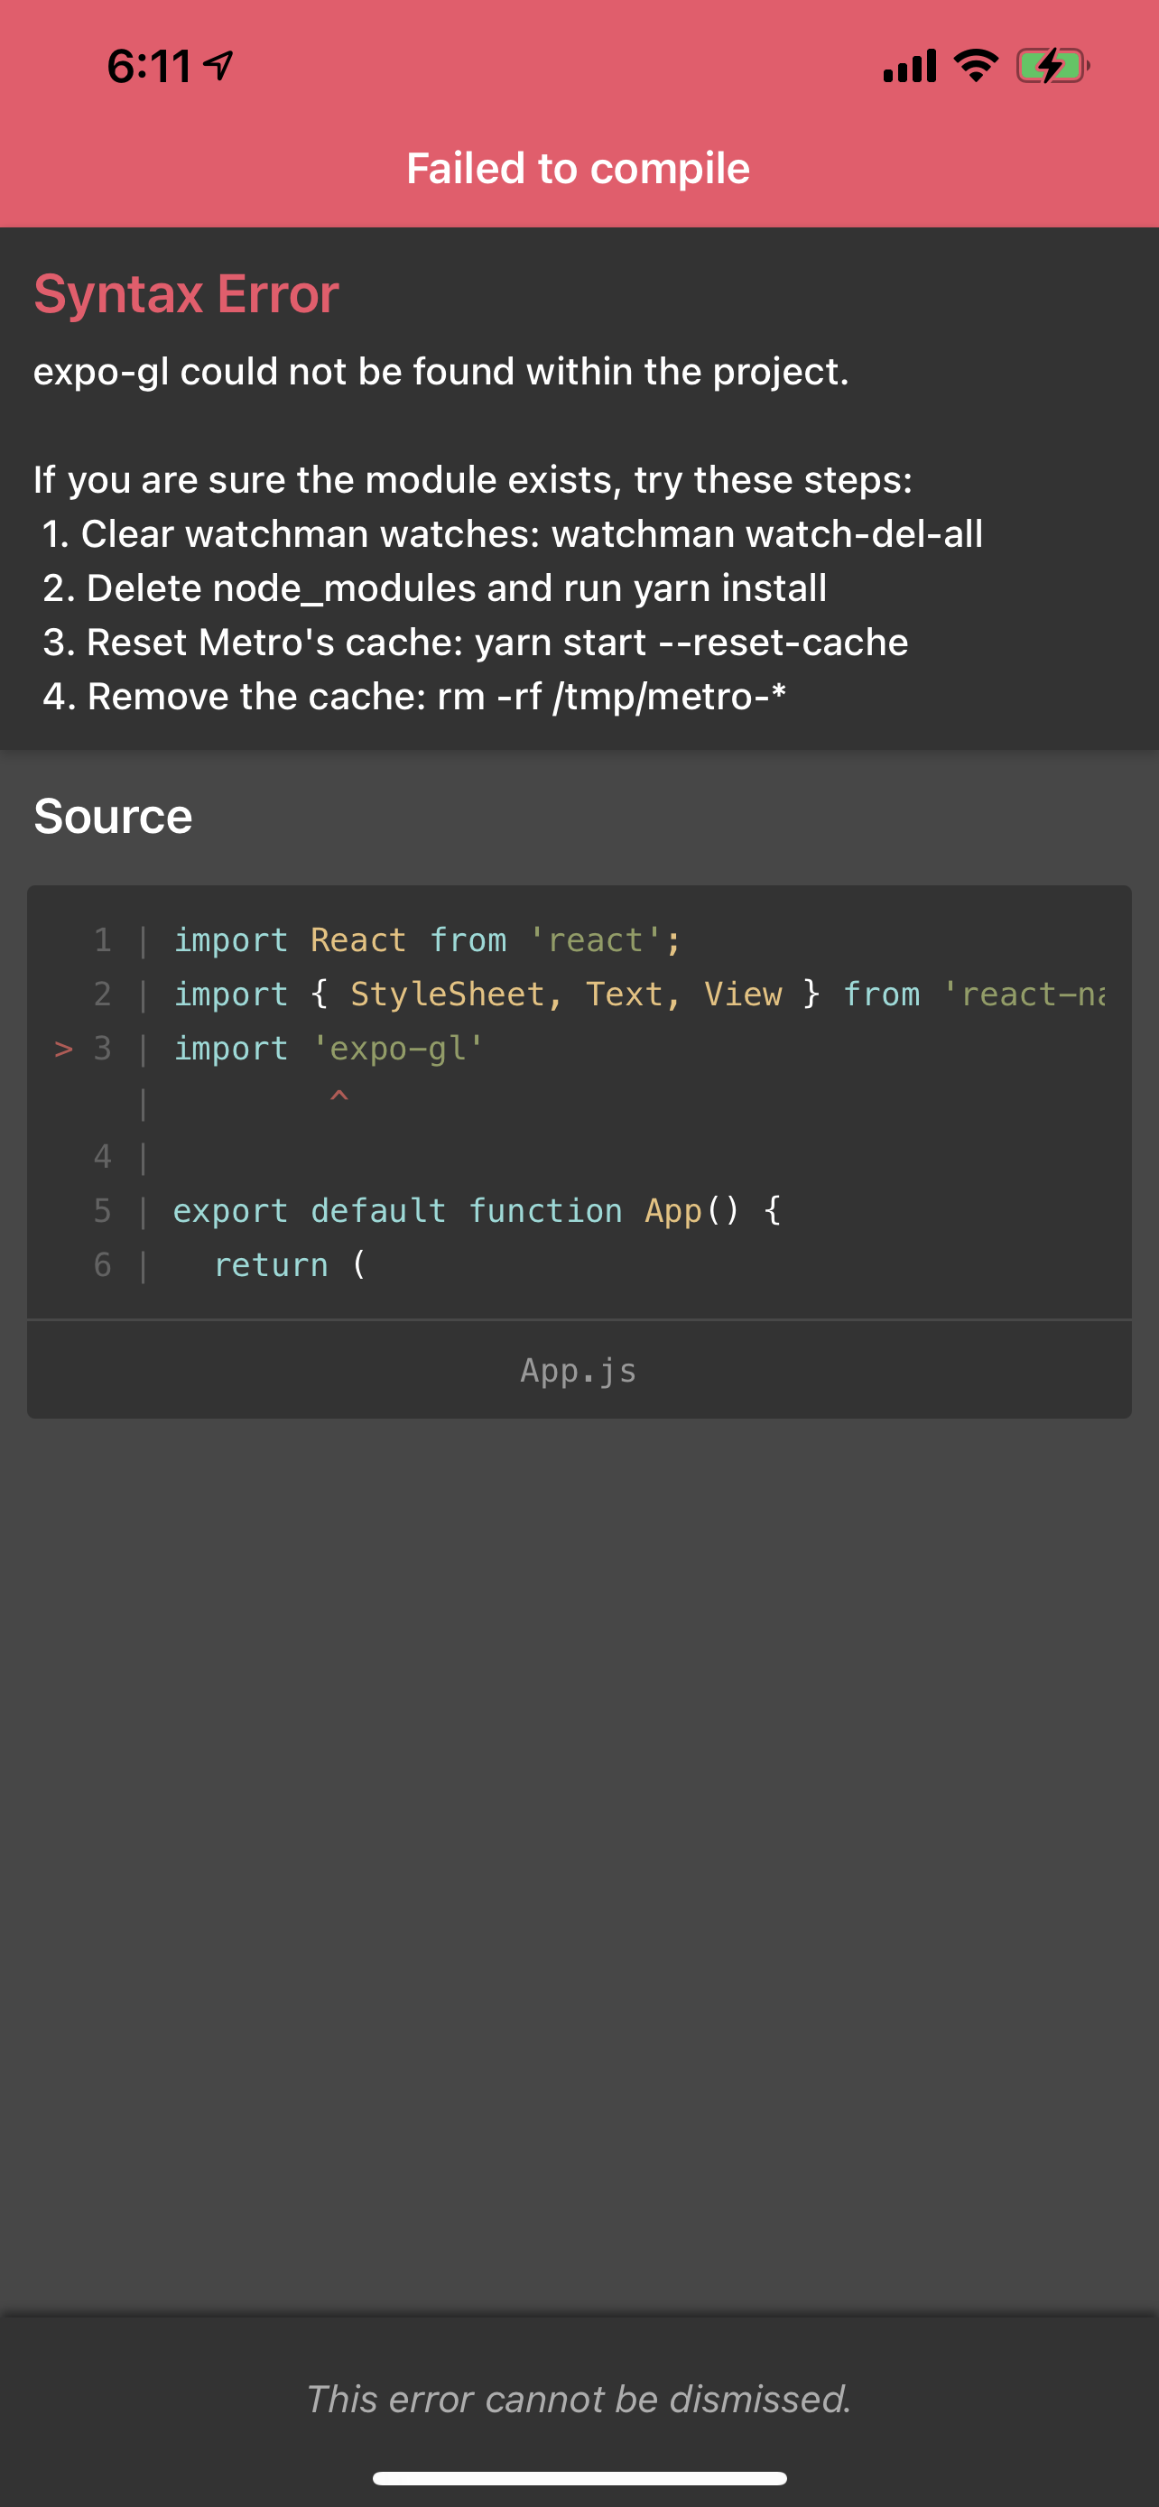Tap the pipe separator beside line 1
The image size is (1159, 2507).
142,939
